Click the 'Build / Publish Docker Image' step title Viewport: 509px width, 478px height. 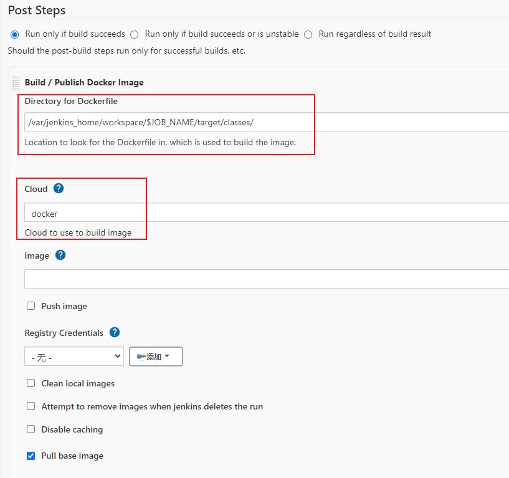pos(84,82)
